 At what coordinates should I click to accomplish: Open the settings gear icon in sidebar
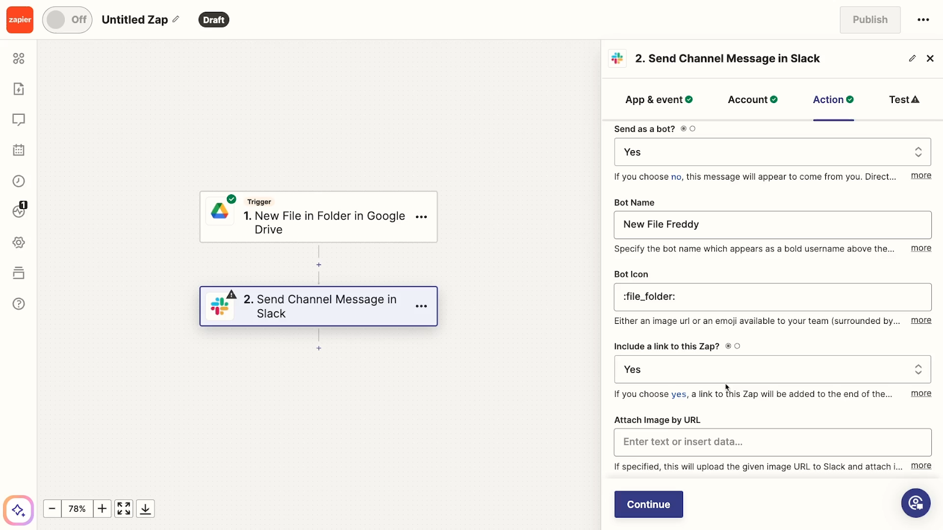coord(19,243)
